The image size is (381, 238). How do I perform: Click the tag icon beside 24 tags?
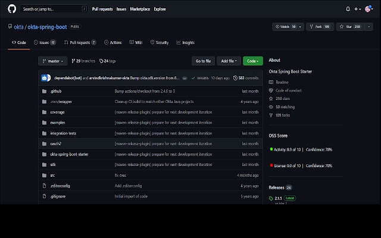tap(101, 61)
